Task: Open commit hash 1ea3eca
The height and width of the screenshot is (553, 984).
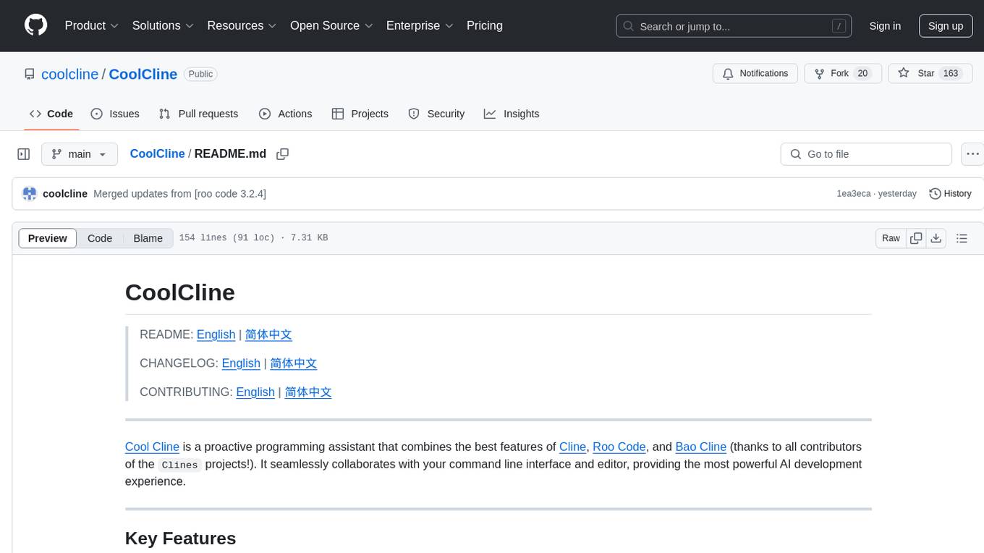Action: (x=854, y=194)
